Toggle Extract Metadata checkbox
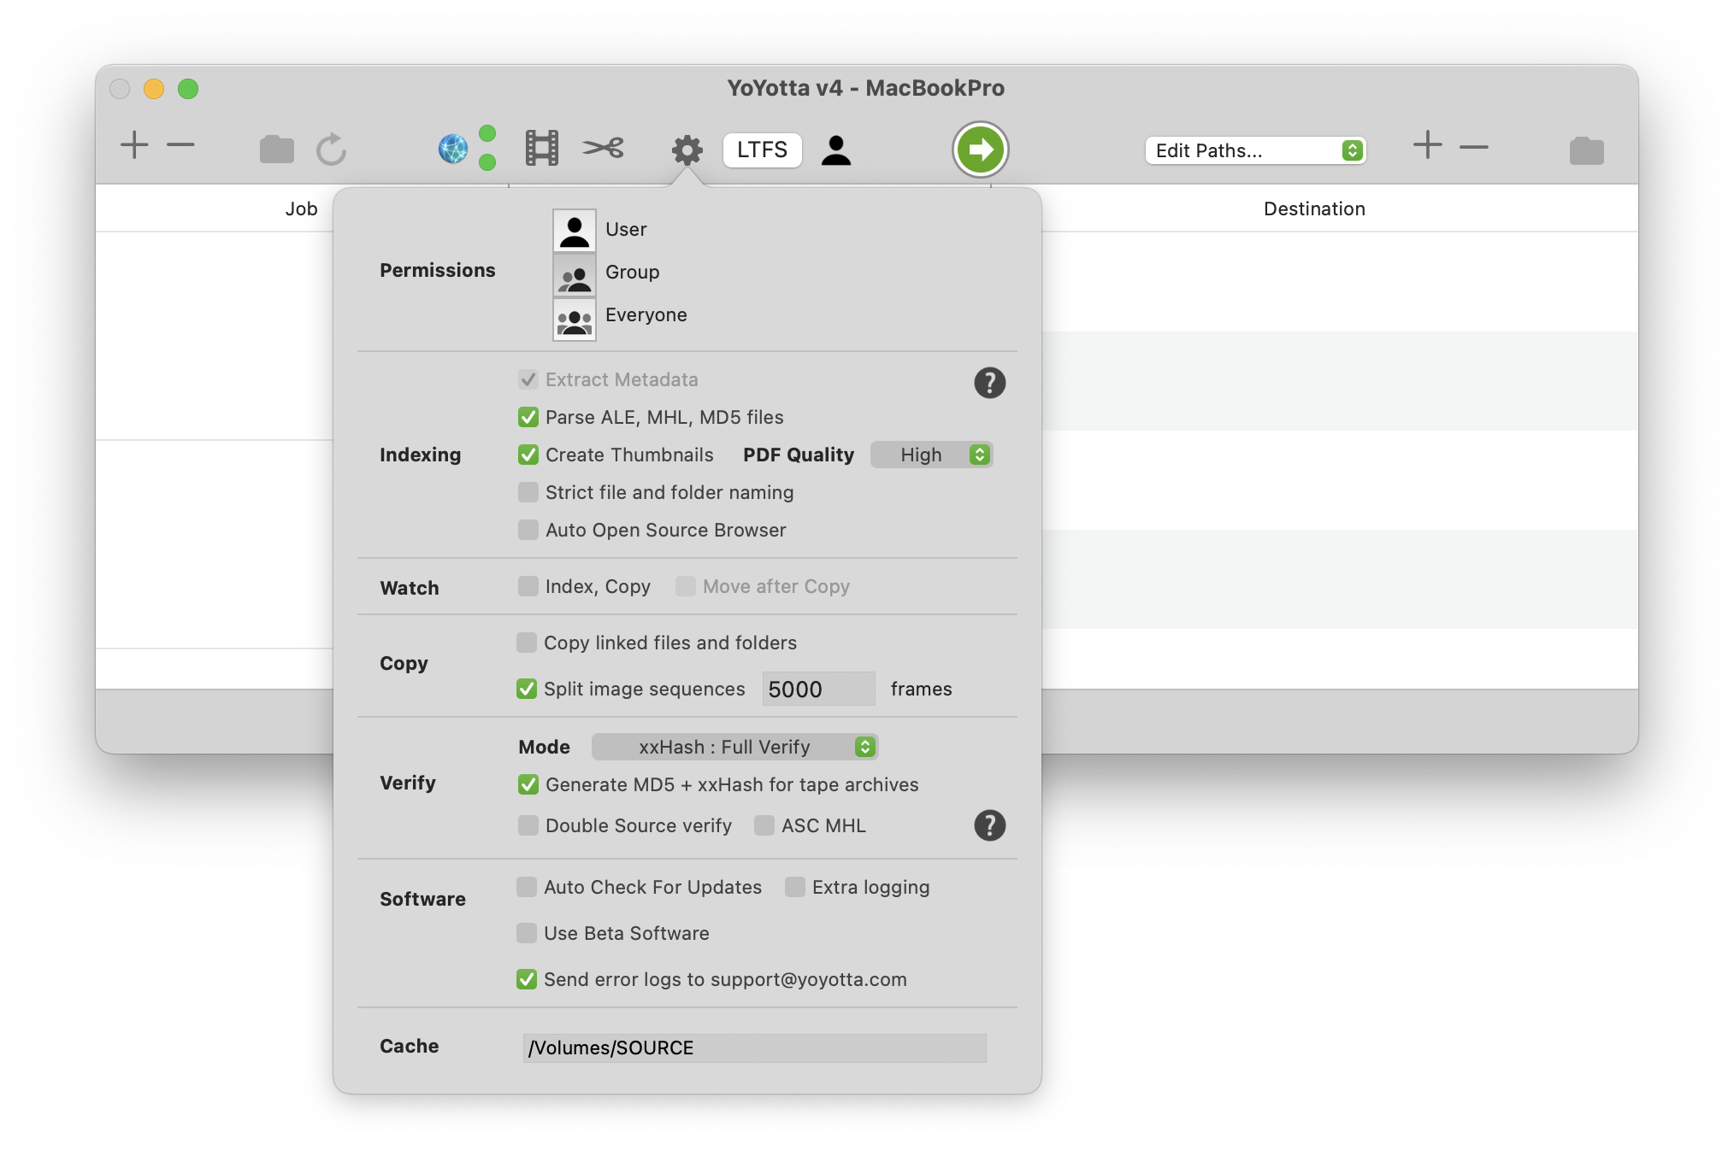 click(528, 379)
